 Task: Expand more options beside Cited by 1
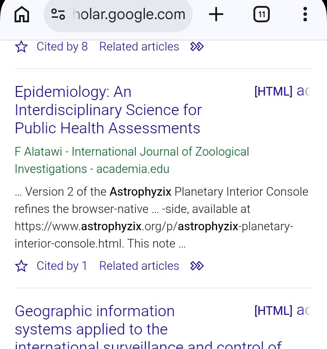[197, 266]
